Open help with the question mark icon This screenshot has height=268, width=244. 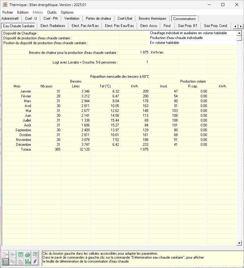tap(35, 254)
